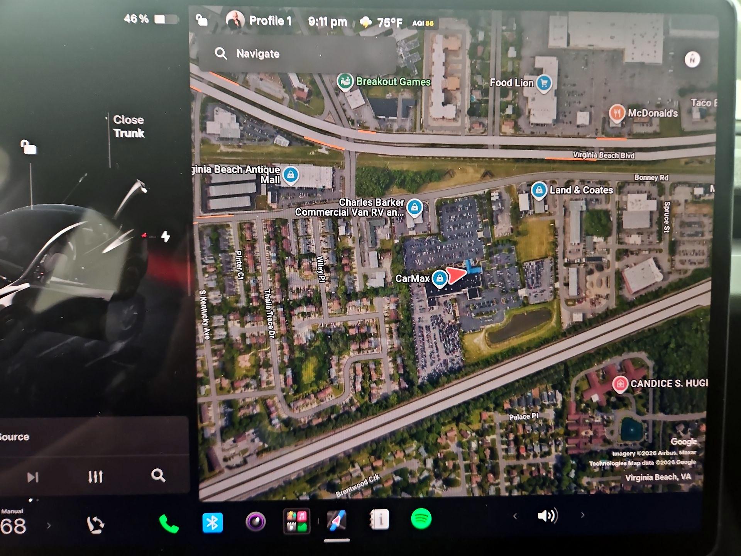The width and height of the screenshot is (741, 556).
Task: Tap the AQI 86 air quality badge
Action: (x=423, y=23)
